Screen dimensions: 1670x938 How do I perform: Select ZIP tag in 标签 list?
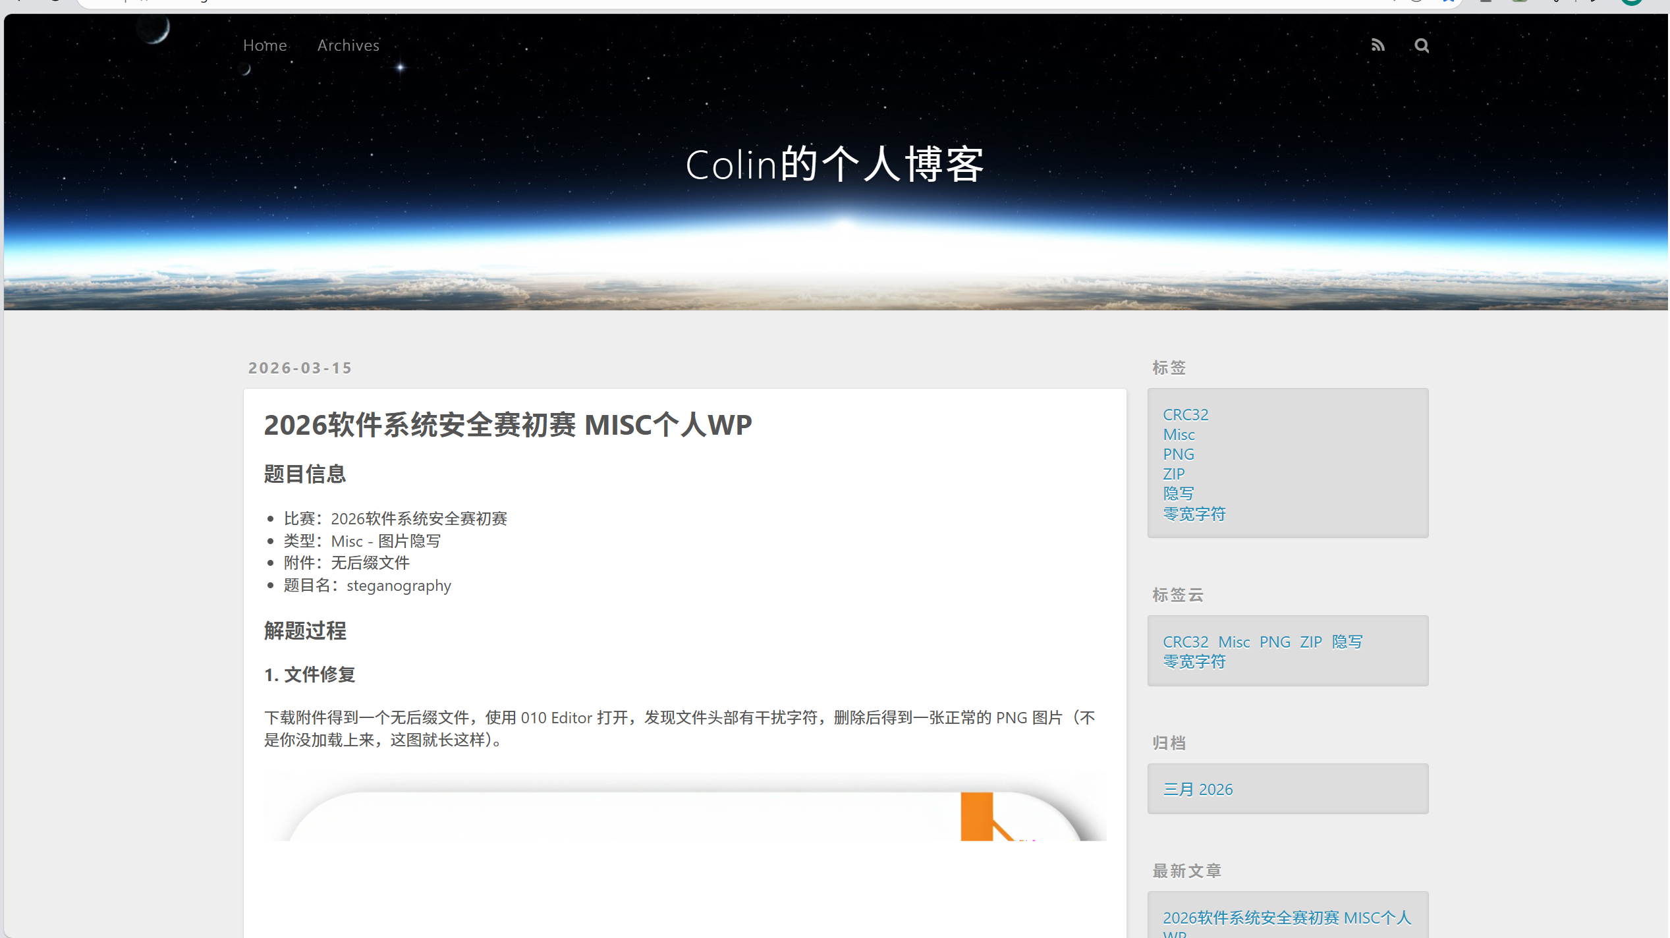1173,474
